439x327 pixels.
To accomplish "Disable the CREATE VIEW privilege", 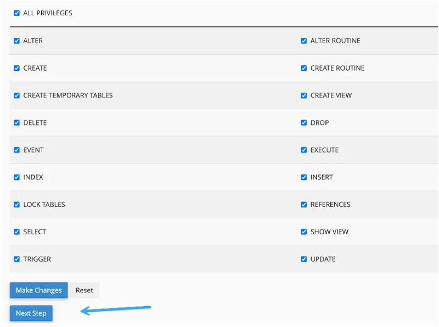I will pyautogui.click(x=303, y=95).
